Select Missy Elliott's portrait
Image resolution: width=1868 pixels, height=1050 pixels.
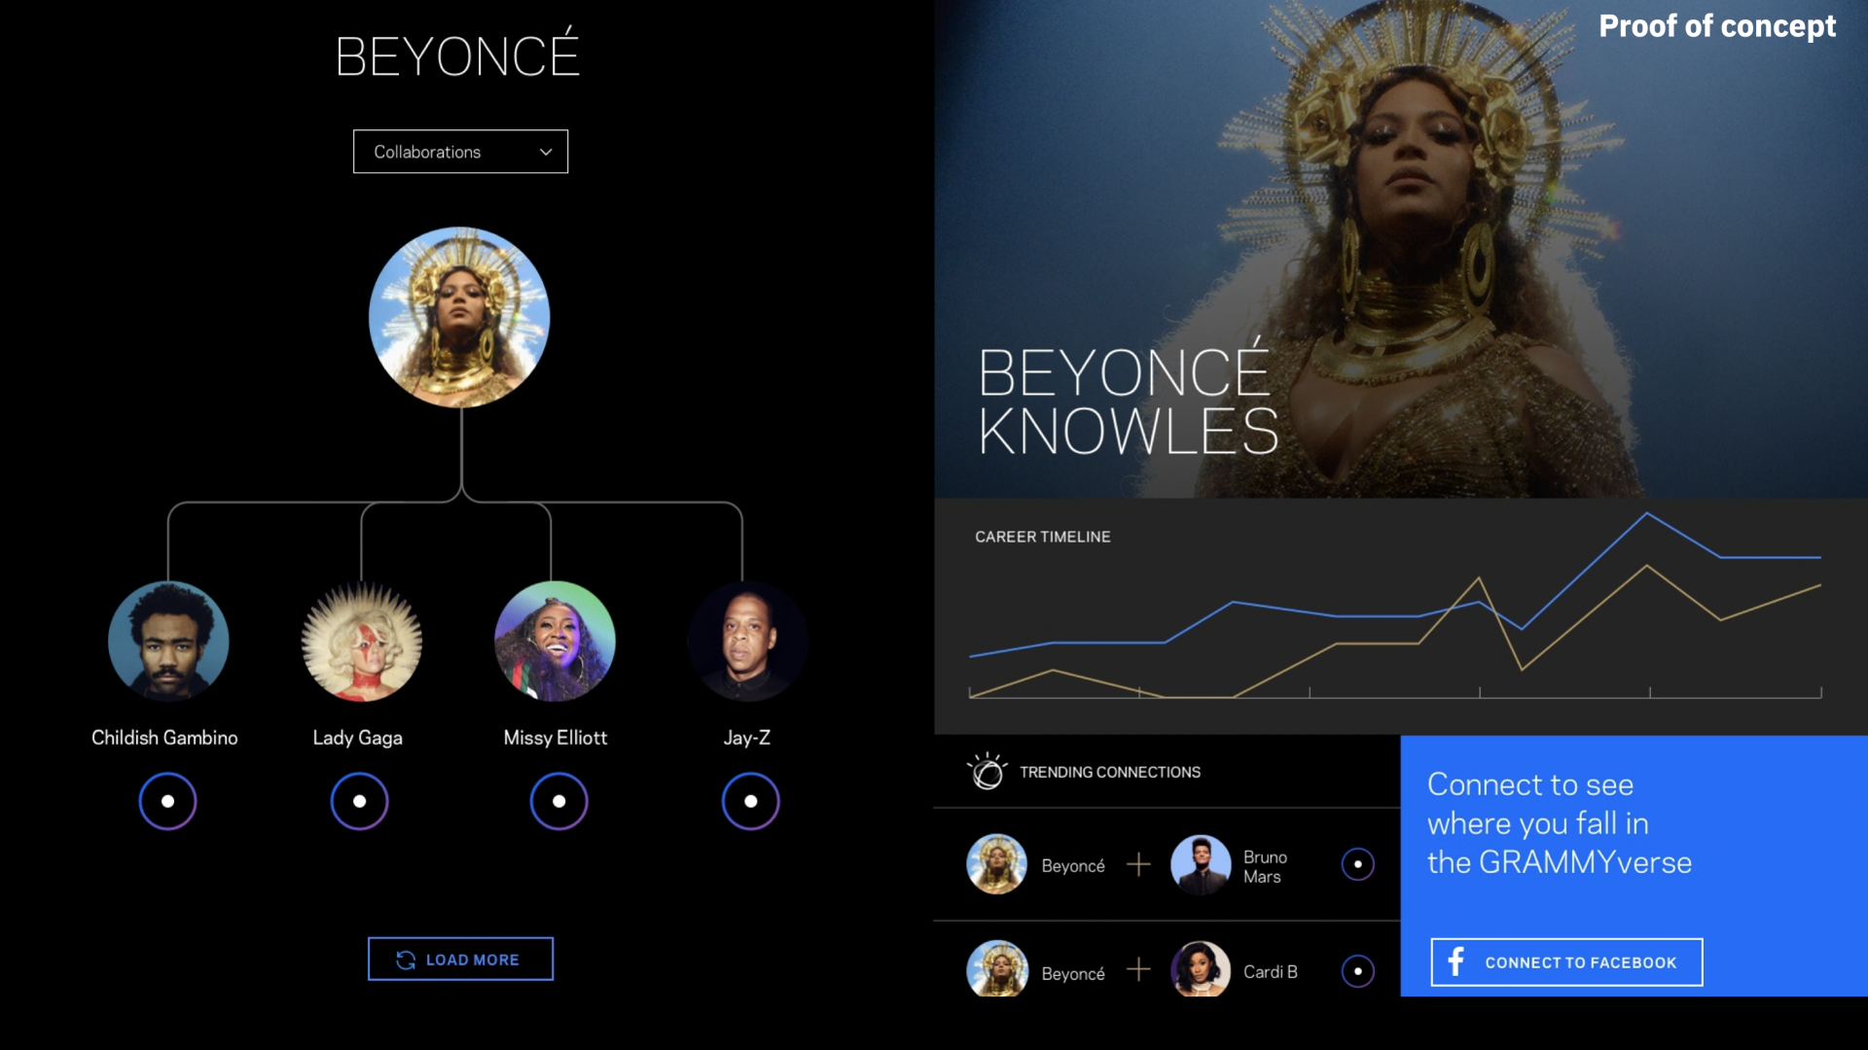pos(555,642)
